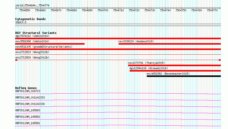Open RBFOX1|NM_001142334 transcript label

(30, 104)
